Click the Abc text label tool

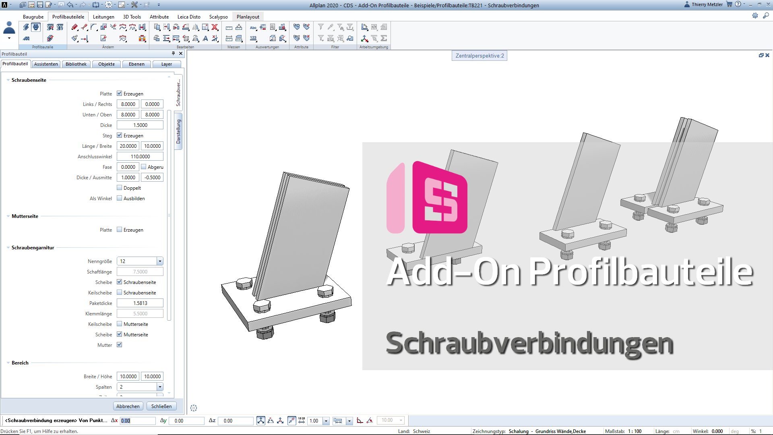(x=253, y=27)
